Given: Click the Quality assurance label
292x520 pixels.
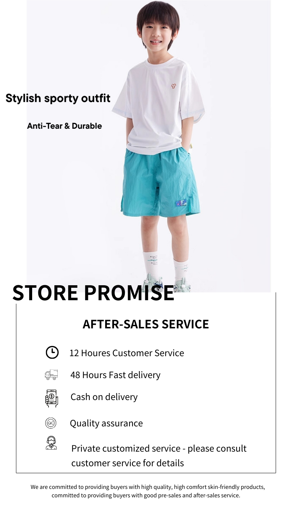Looking at the screenshot, I should pyautogui.click(x=106, y=423).
